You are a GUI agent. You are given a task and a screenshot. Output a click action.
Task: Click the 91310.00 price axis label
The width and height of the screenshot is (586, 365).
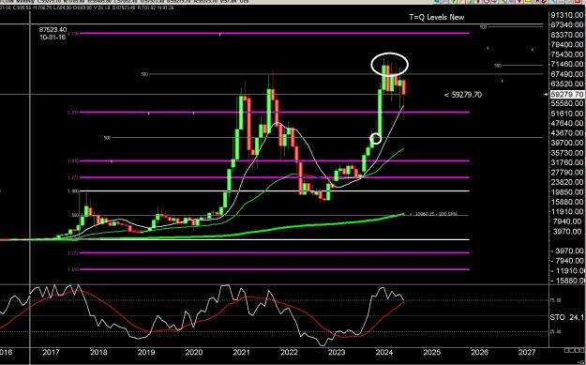pyautogui.click(x=567, y=15)
